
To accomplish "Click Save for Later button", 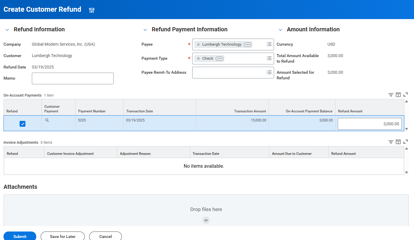I will click(63, 236).
